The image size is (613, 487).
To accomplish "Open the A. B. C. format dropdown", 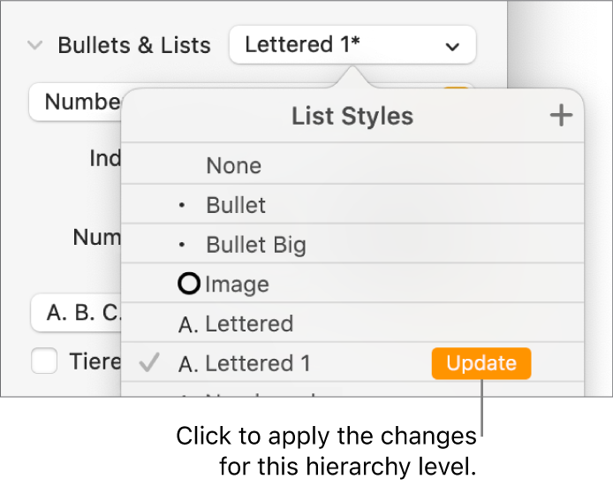I will click(75, 313).
